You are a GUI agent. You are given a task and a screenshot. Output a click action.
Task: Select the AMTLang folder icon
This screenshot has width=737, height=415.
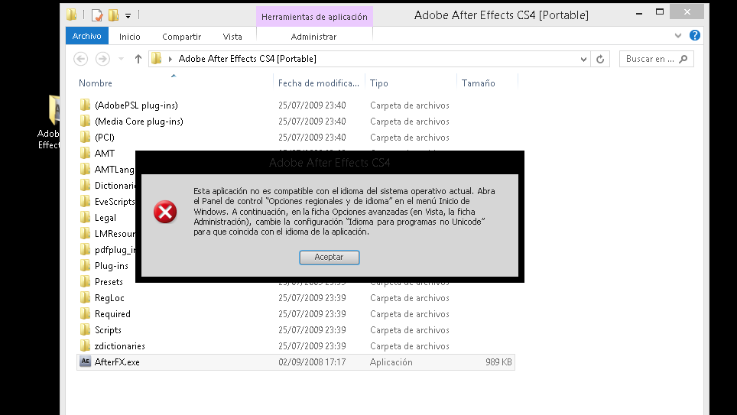pos(85,169)
